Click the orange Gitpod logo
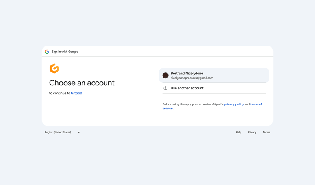 54,68
